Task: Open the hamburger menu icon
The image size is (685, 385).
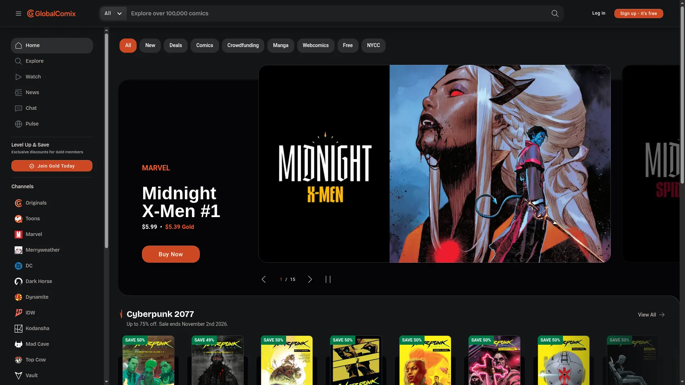Action: 19,14
